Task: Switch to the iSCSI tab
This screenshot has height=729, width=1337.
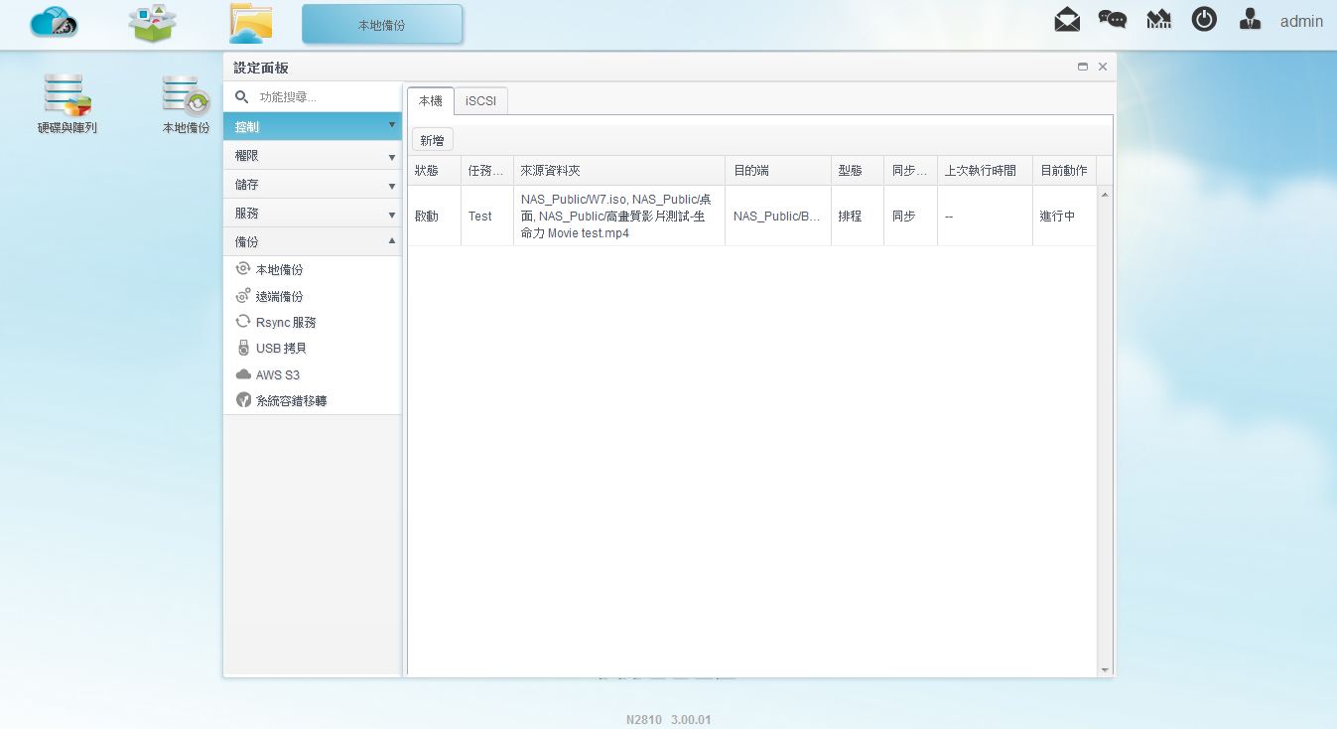Action: pos(481,101)
